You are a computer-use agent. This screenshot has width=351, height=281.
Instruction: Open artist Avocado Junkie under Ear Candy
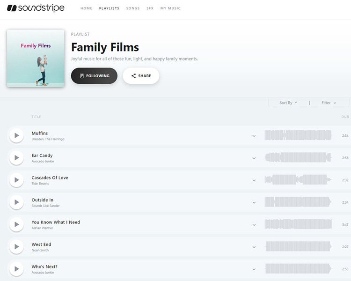(43, 161)
